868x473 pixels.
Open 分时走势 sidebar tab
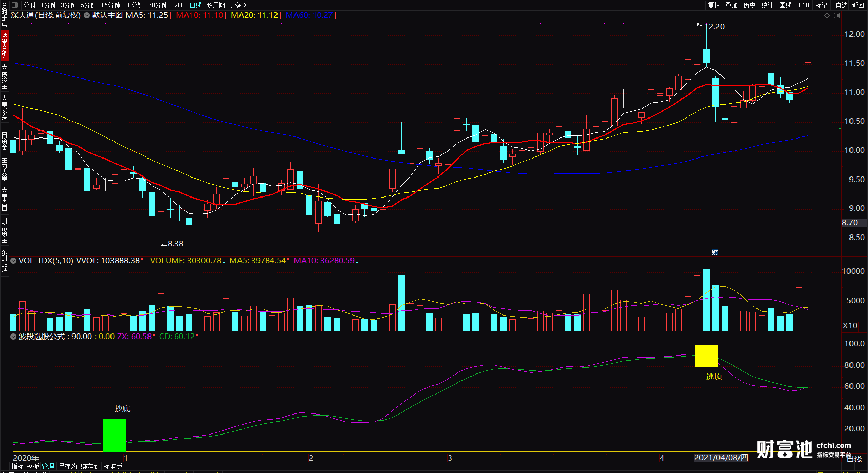click(x=4, y=15)
